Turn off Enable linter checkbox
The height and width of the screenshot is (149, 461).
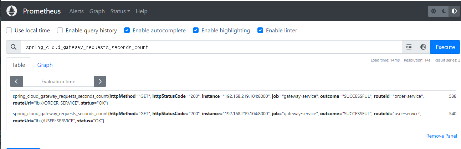point(260,31)
